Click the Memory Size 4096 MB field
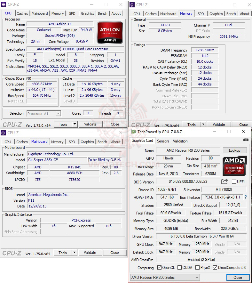 pos(171,229)
